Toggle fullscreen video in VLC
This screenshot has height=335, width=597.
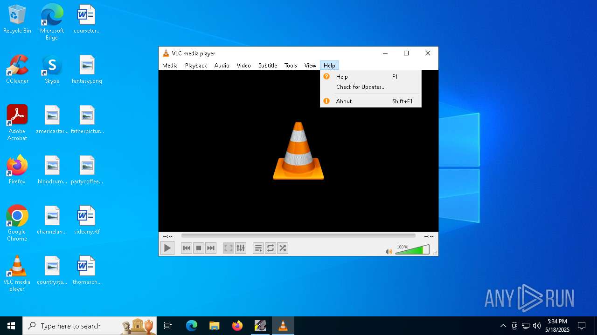[229, 248]
